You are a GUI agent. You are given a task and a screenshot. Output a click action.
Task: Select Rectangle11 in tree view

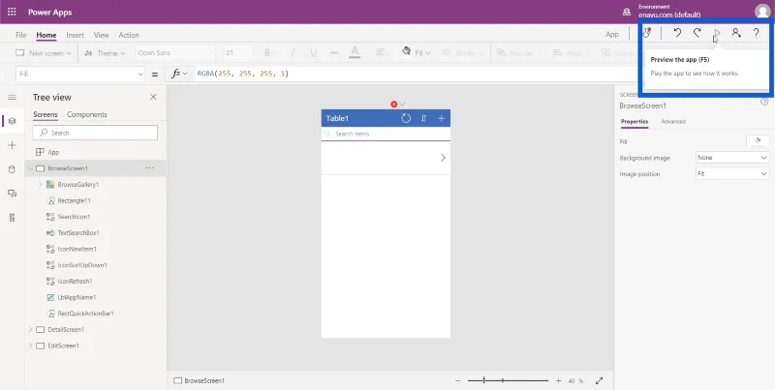[x=75, y=200]
